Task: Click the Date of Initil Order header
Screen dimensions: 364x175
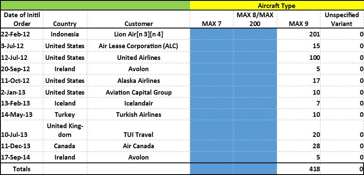Action: pos(22,19)
